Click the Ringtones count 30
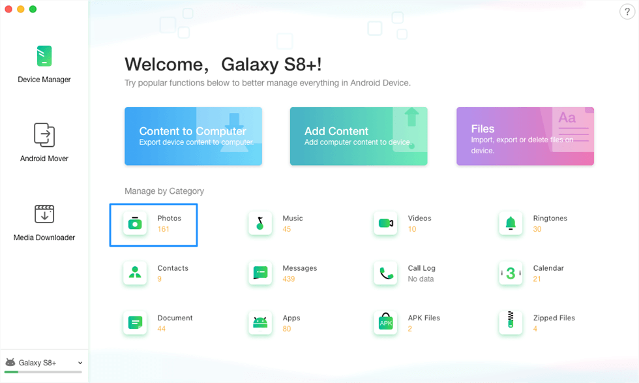 point(537,229)
